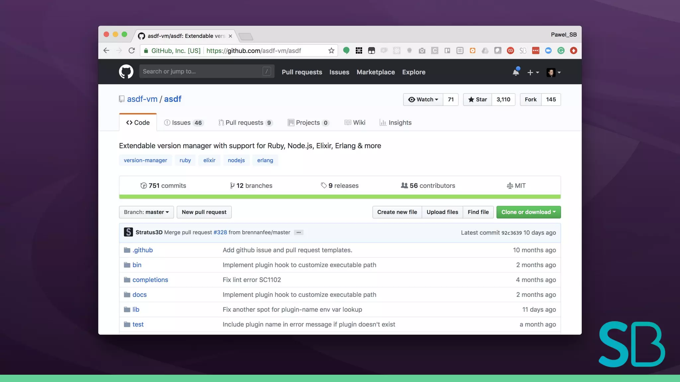Screen dimensions: 680x382
Task: Open pull request #328 link
Action: (x=220, y=232)
